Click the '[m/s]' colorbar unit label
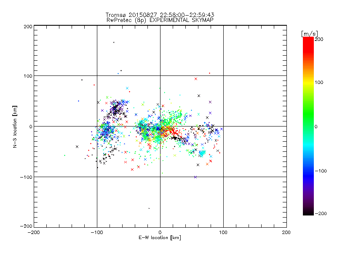The width and height of the screenshot is (337, 253). pyautogui.click(x=309, y=34)
